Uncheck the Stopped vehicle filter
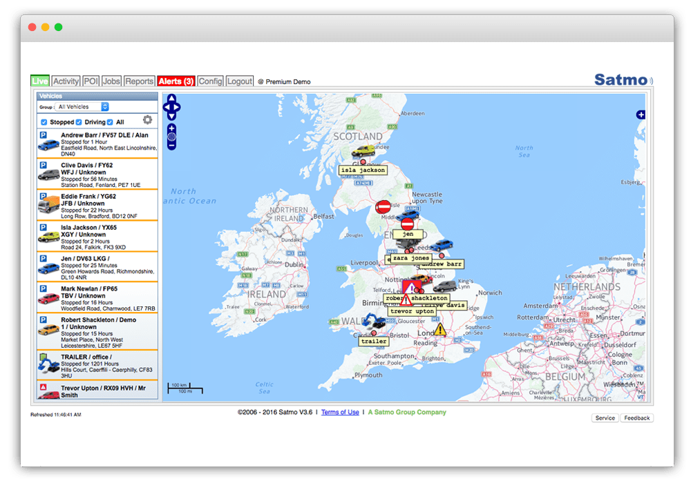 point(44,122)
